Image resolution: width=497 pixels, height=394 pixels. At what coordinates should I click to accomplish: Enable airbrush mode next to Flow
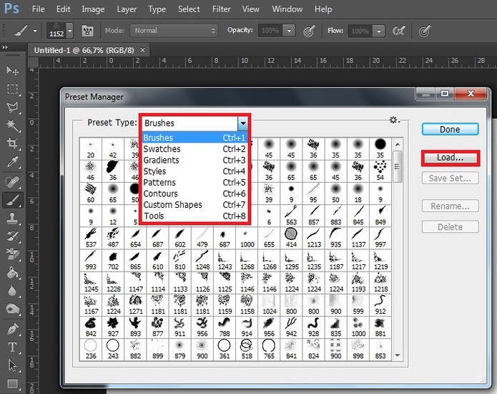tap(398, 31)
